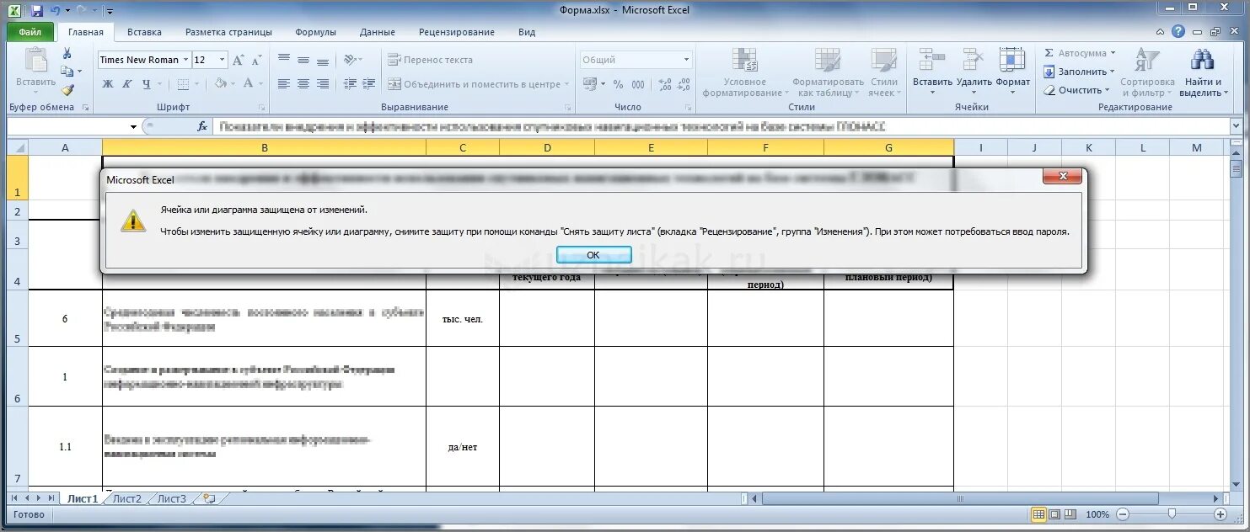Click the zoom slider in status bar
Viewport: 1250px width, 532px height.
click(x=1172, y=513)
